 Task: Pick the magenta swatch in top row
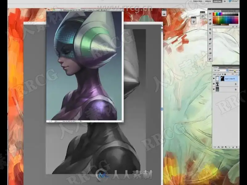pos(221,13)
